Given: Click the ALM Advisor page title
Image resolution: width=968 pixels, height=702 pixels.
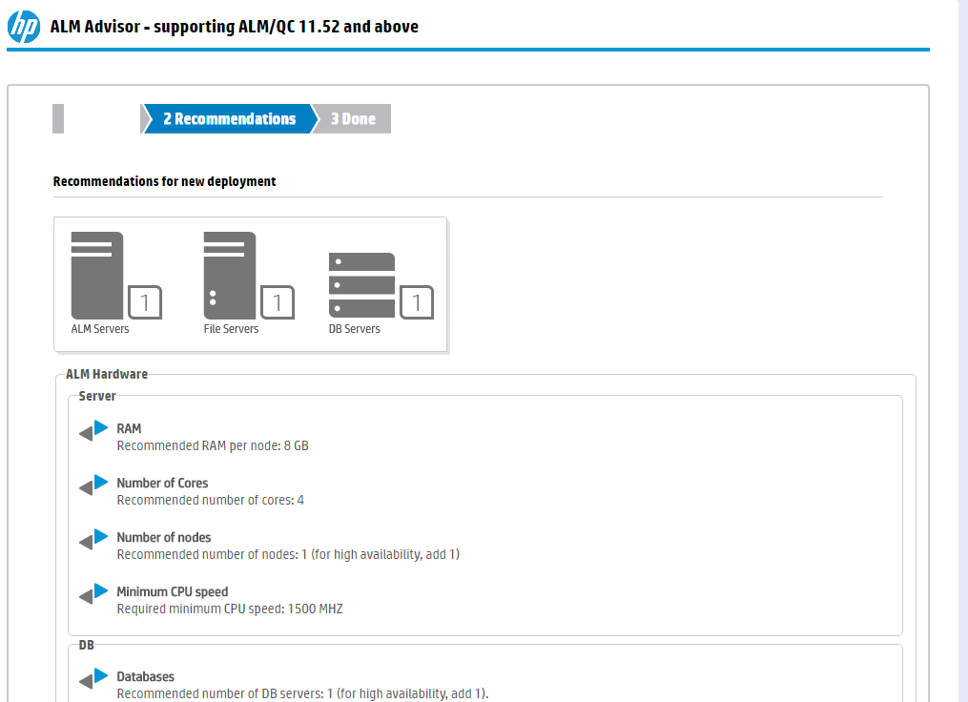Looking at the screenshot, I should click(x=234, y=27).
